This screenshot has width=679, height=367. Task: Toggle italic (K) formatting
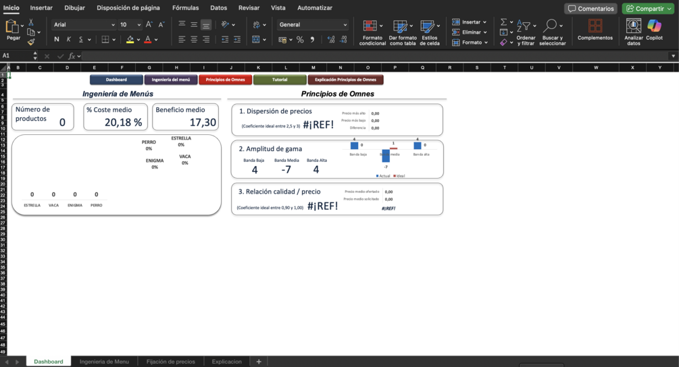point(68,39)
